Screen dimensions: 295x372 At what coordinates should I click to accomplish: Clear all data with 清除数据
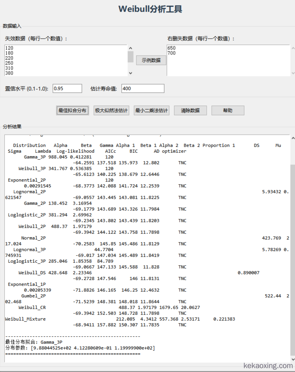pyautogui.click(x=190, y=111)
